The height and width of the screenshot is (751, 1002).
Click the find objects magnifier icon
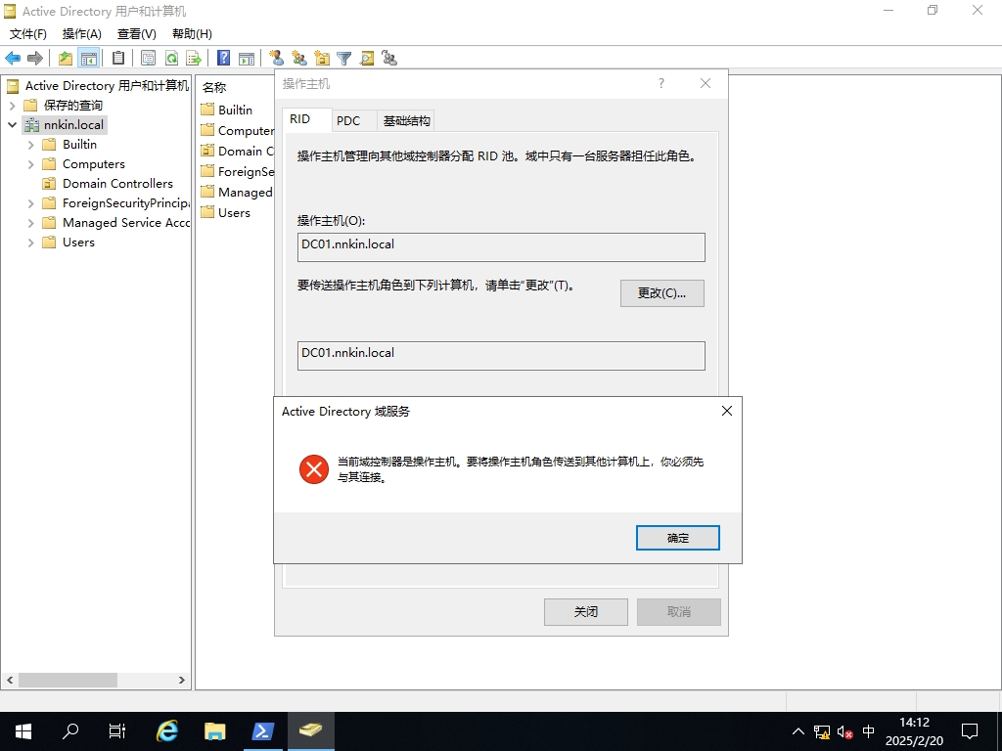pos(367,59)
